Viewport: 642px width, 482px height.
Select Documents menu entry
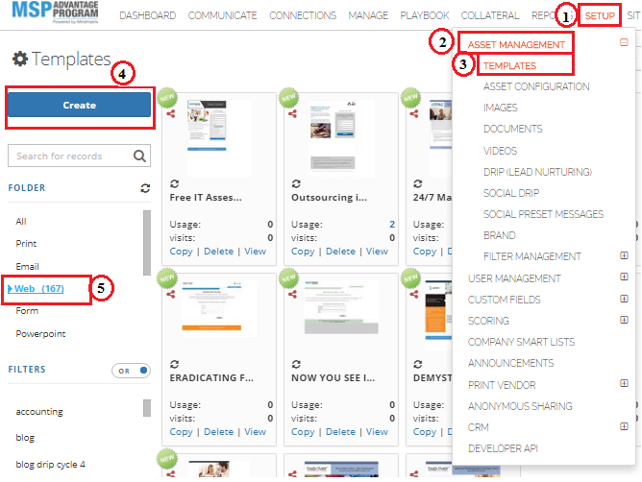[x=512, y=130]
